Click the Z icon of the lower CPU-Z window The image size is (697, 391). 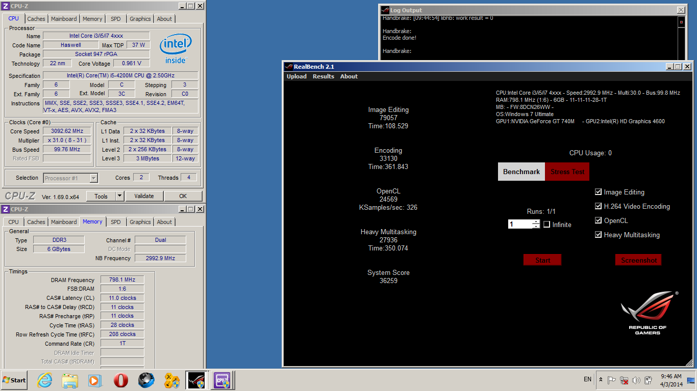pyautogui.click(x=6, y=209)
